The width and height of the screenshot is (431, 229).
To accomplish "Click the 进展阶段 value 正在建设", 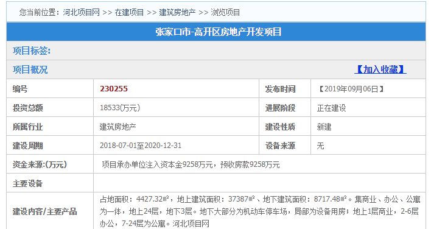I will click(332, 108).
